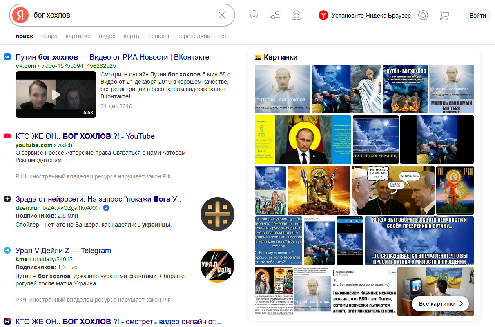The height and width of the screenshot is (327, 495).
Task: Switch to the товары tab
Action: pos(159,36)
